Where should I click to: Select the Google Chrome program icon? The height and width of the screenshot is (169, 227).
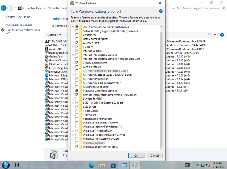[47, 60]
